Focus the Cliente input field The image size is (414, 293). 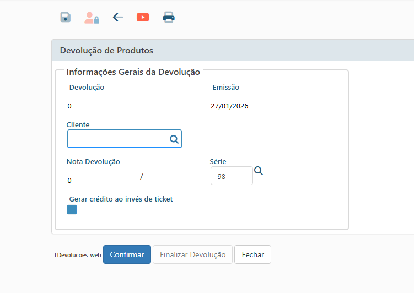click(117, 139)
